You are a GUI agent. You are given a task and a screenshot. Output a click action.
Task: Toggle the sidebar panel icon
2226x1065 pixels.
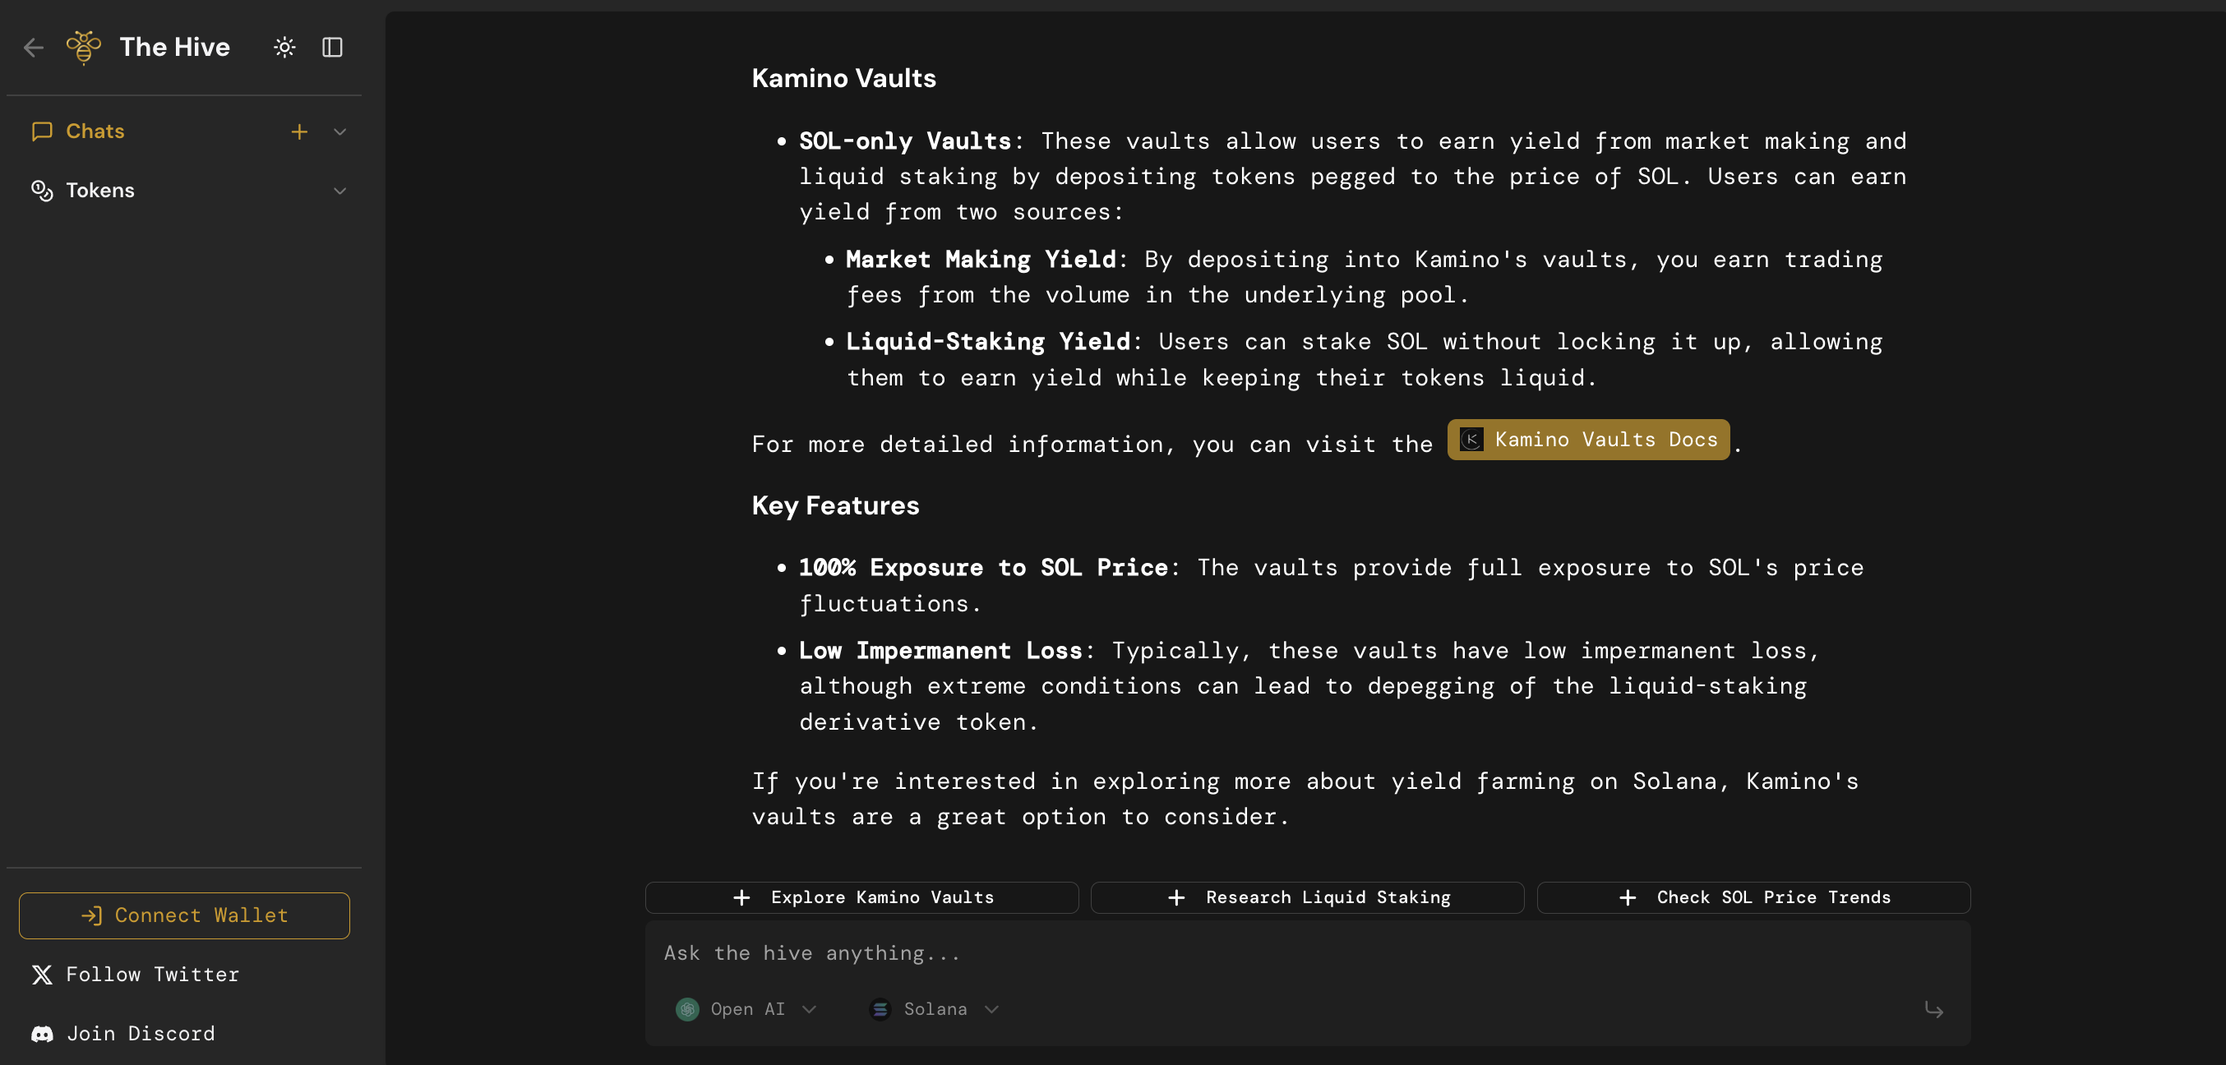(333, 48)
